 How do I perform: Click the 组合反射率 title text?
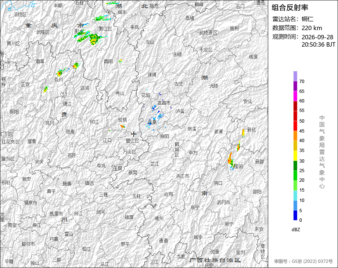[x=290, y=8]
